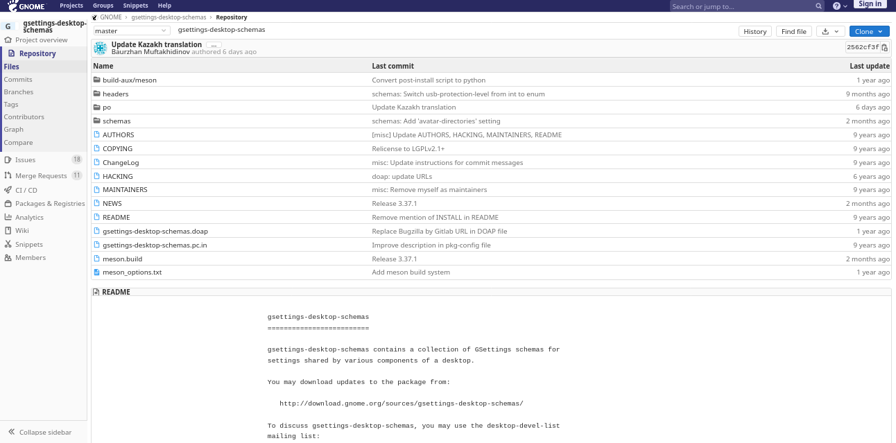
Task: Click the History button
Action: 755,31
